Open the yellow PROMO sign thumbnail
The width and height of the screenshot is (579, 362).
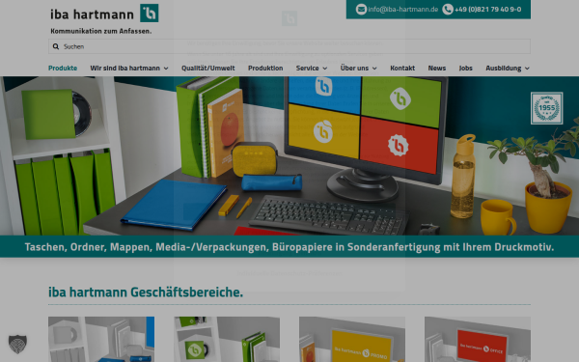pos(352,339)
